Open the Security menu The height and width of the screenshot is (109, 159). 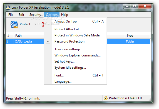pyautogui.click(x=35, y=15)
